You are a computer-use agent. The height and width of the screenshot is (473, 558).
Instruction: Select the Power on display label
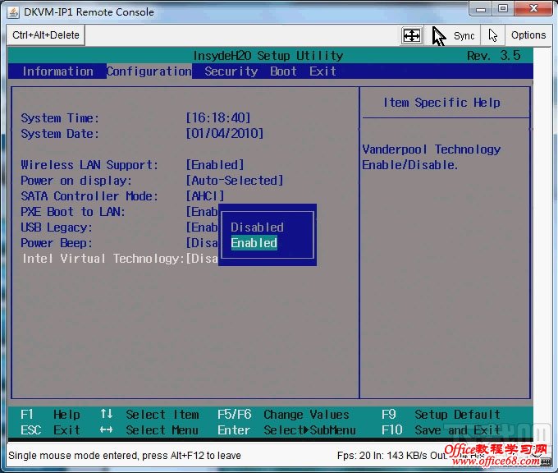click(x=75, y=181)
